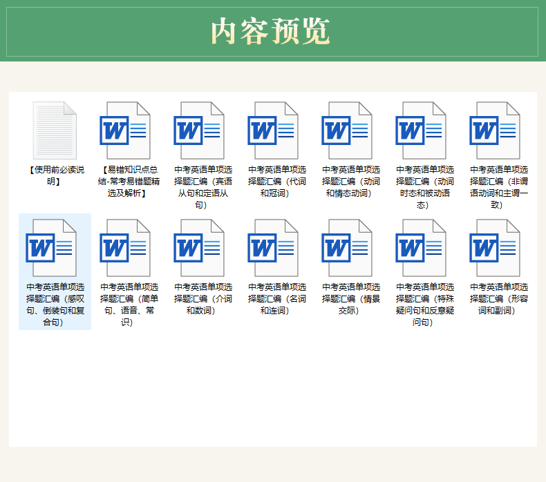Click file name 中考英语单项选择题汇编（动词时态和被动语态）
This screenshot has width=546, height=482.
point(425,187)
